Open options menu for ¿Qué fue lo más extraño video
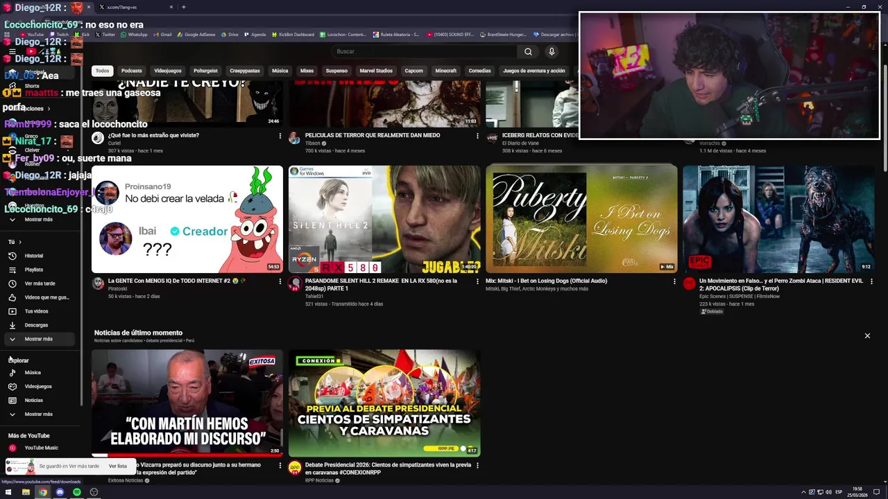 (x=280, y=136)
